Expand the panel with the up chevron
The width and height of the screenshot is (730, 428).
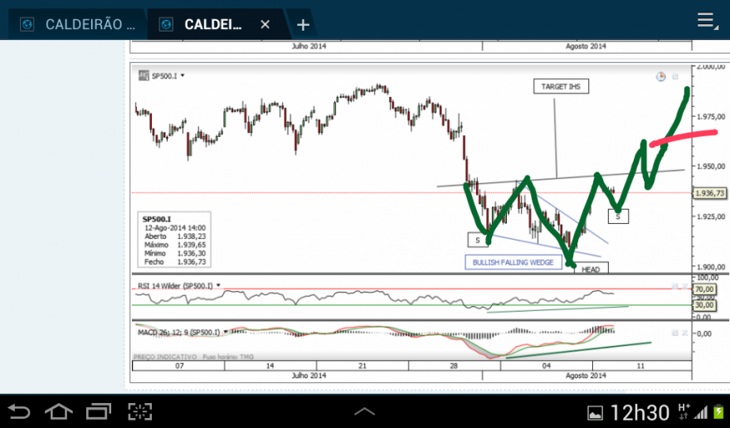coord(364,411)
